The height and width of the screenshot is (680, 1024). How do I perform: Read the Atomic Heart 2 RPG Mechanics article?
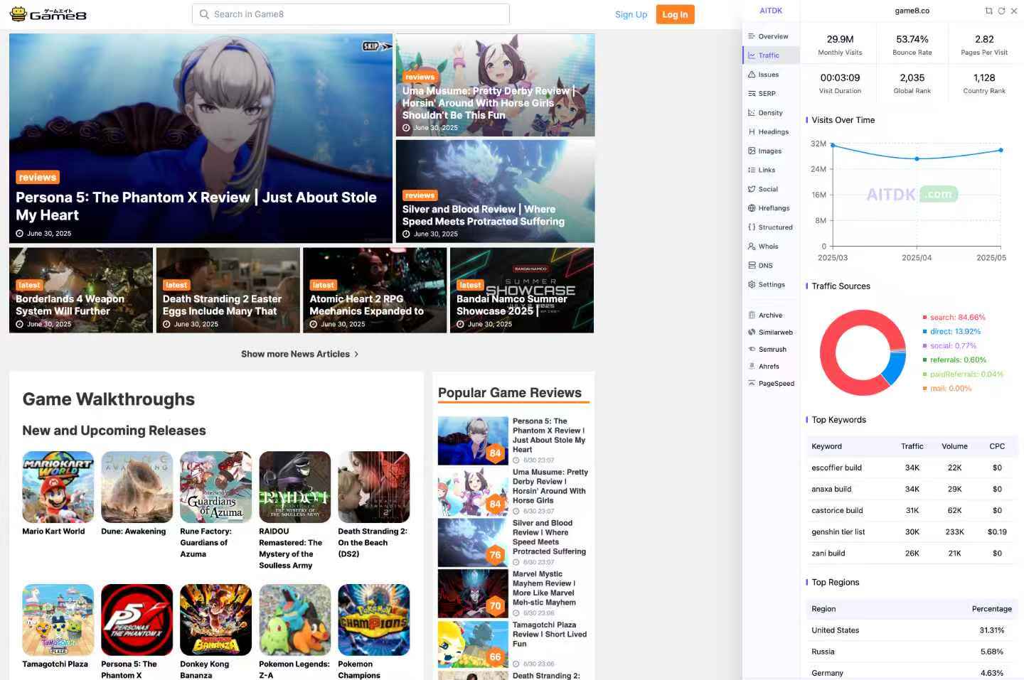pos(375,290)
